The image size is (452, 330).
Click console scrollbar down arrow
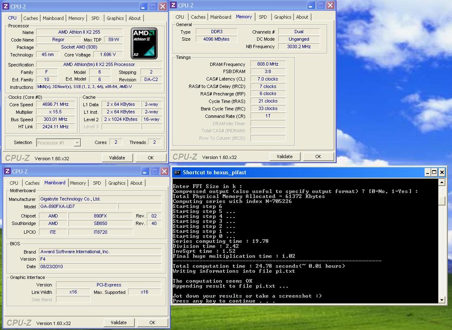point(441,300)
